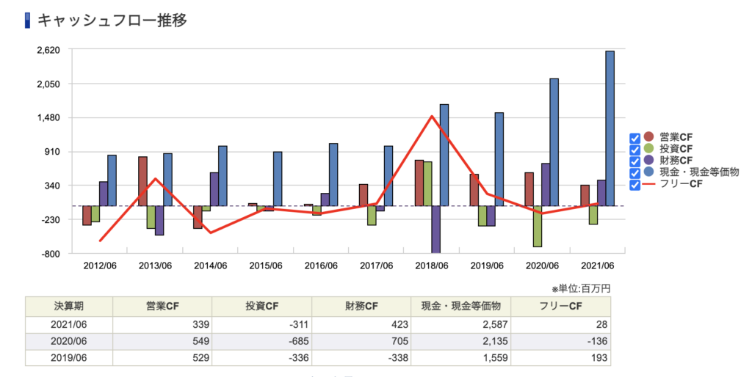Click the 決算期 column header
752x377 pixels.
[x=69, y=306]
